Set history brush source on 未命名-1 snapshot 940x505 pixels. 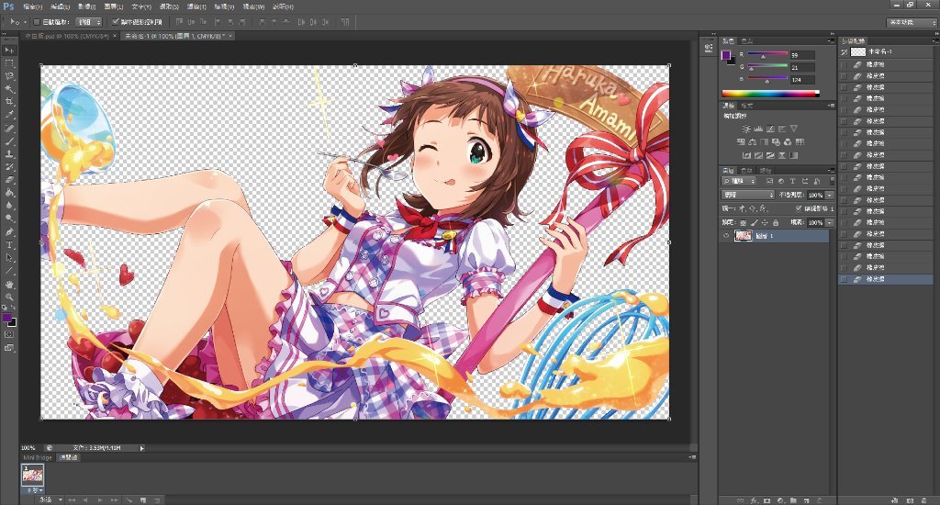845,52
